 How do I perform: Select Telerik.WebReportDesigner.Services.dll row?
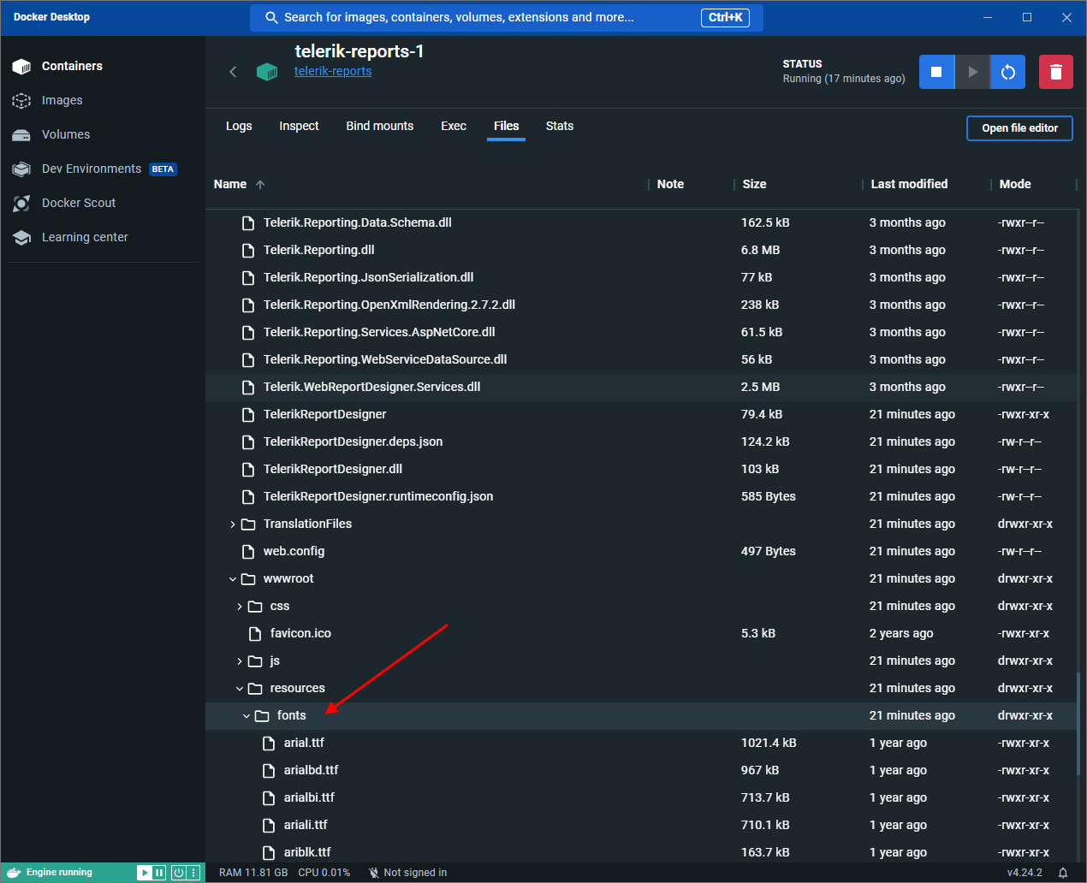[x=640, y=388]
